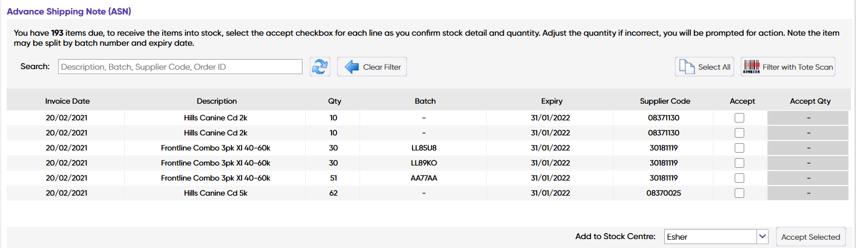Tick Accept for Hills Canine Cd 5k
Viewport: 856px width, 248px height.
739,193
